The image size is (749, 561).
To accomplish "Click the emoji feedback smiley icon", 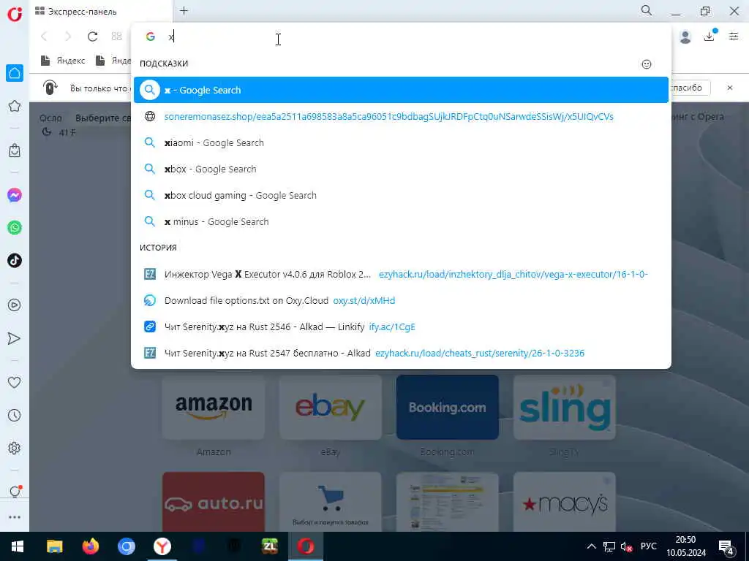I will click(x=647, y=64).
